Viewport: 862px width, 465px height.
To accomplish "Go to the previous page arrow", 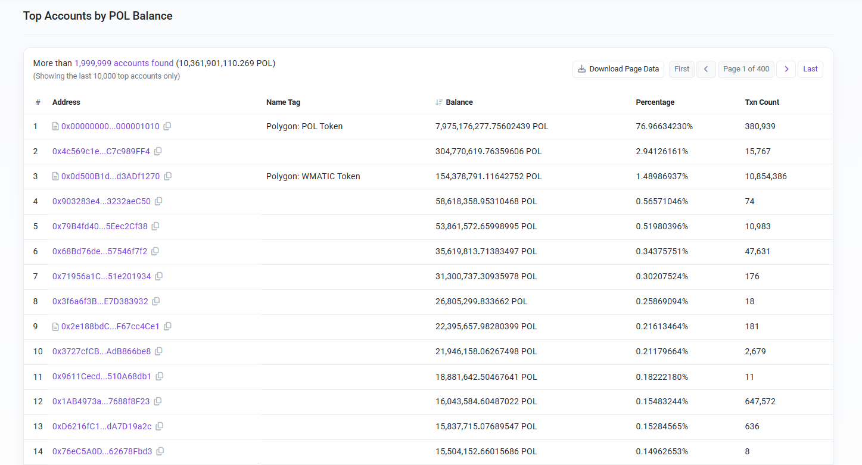I will 706,69.
